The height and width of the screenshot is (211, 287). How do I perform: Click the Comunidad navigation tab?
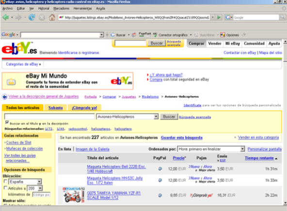pos(254,44)
